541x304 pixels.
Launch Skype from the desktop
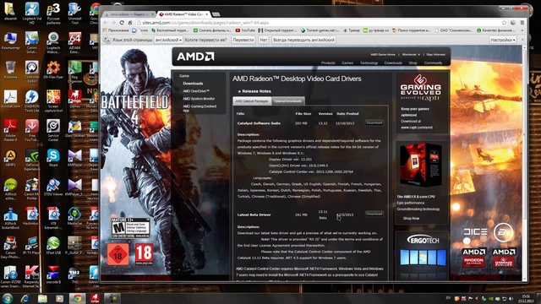(x=53, y=158)
